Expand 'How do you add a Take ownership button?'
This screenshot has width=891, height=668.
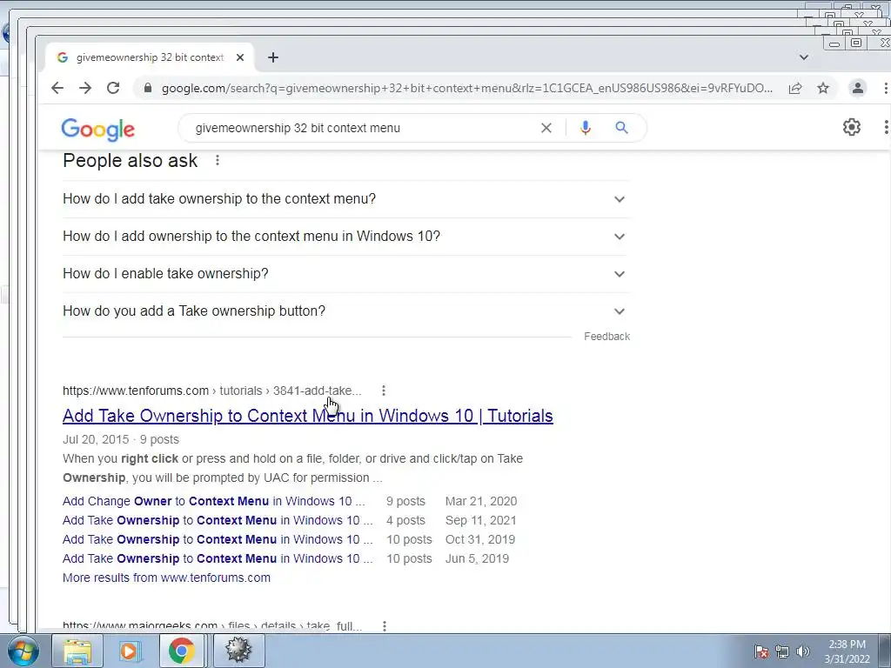coord(346,311)
